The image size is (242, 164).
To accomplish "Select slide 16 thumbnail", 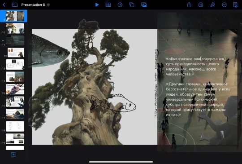I will tap(15, 102).
